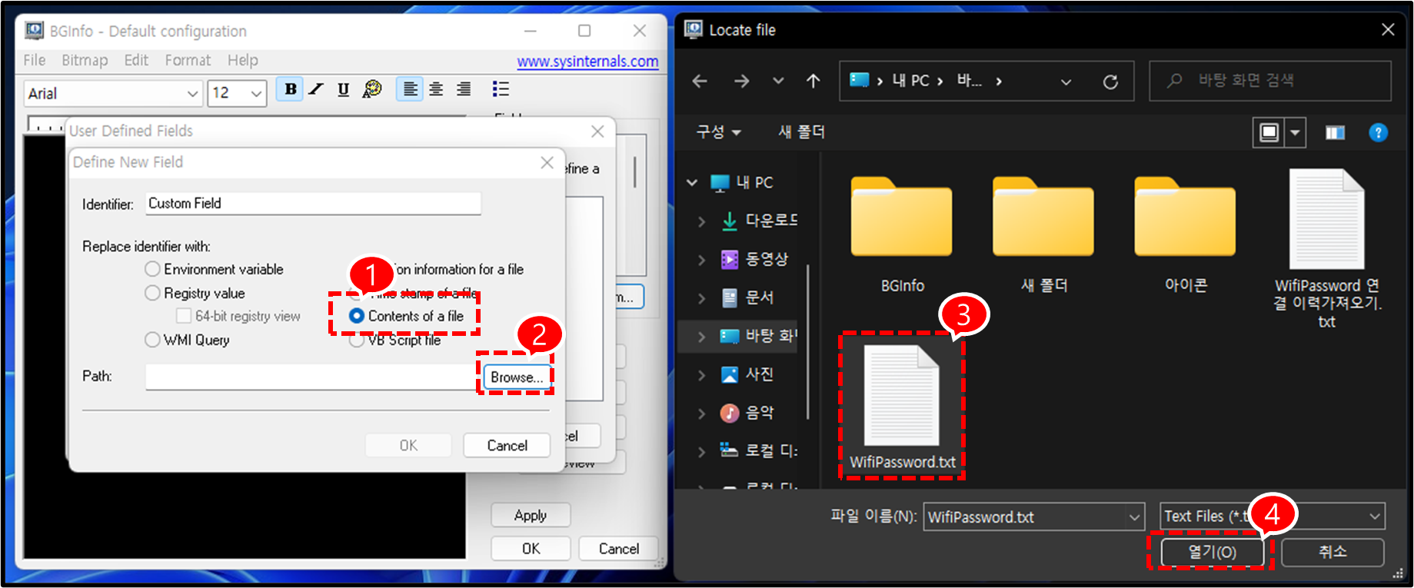Select WifiPassword 연결 이력가져오기.txt file
Screen dimensions: 1414x588
pos(1326,250)
